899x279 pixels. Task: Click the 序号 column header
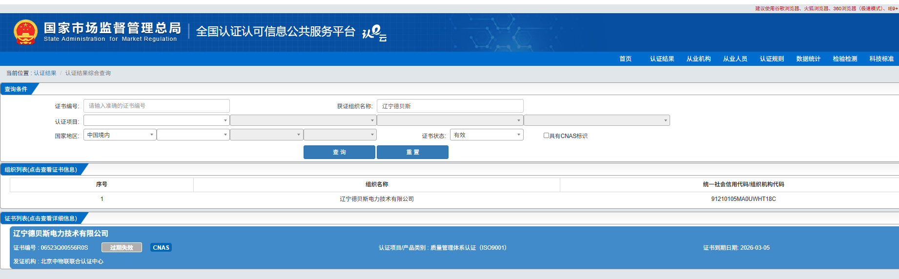coord(102,184)
